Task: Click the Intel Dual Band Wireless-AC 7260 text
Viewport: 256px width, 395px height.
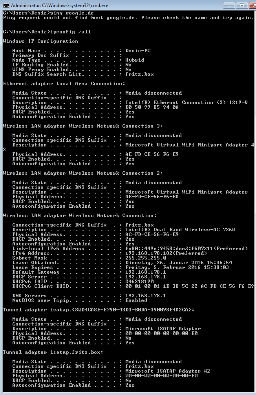Action: (180, 230)
